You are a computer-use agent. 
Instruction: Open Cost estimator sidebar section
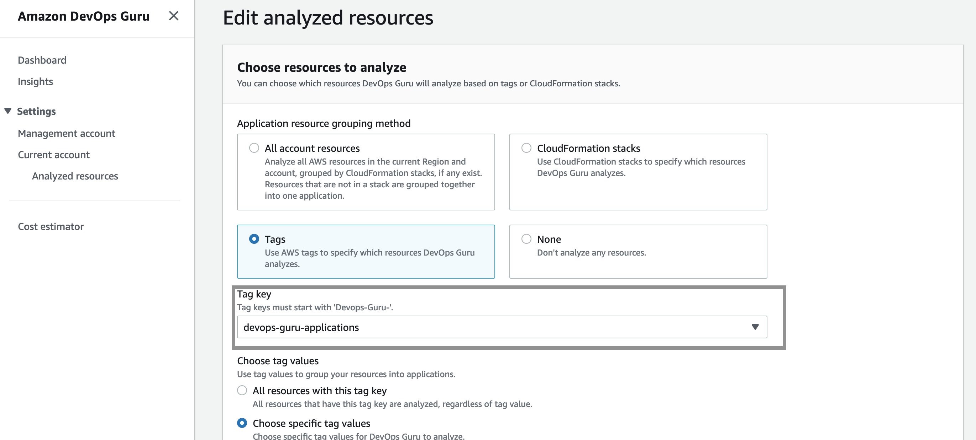coord(51,226)
